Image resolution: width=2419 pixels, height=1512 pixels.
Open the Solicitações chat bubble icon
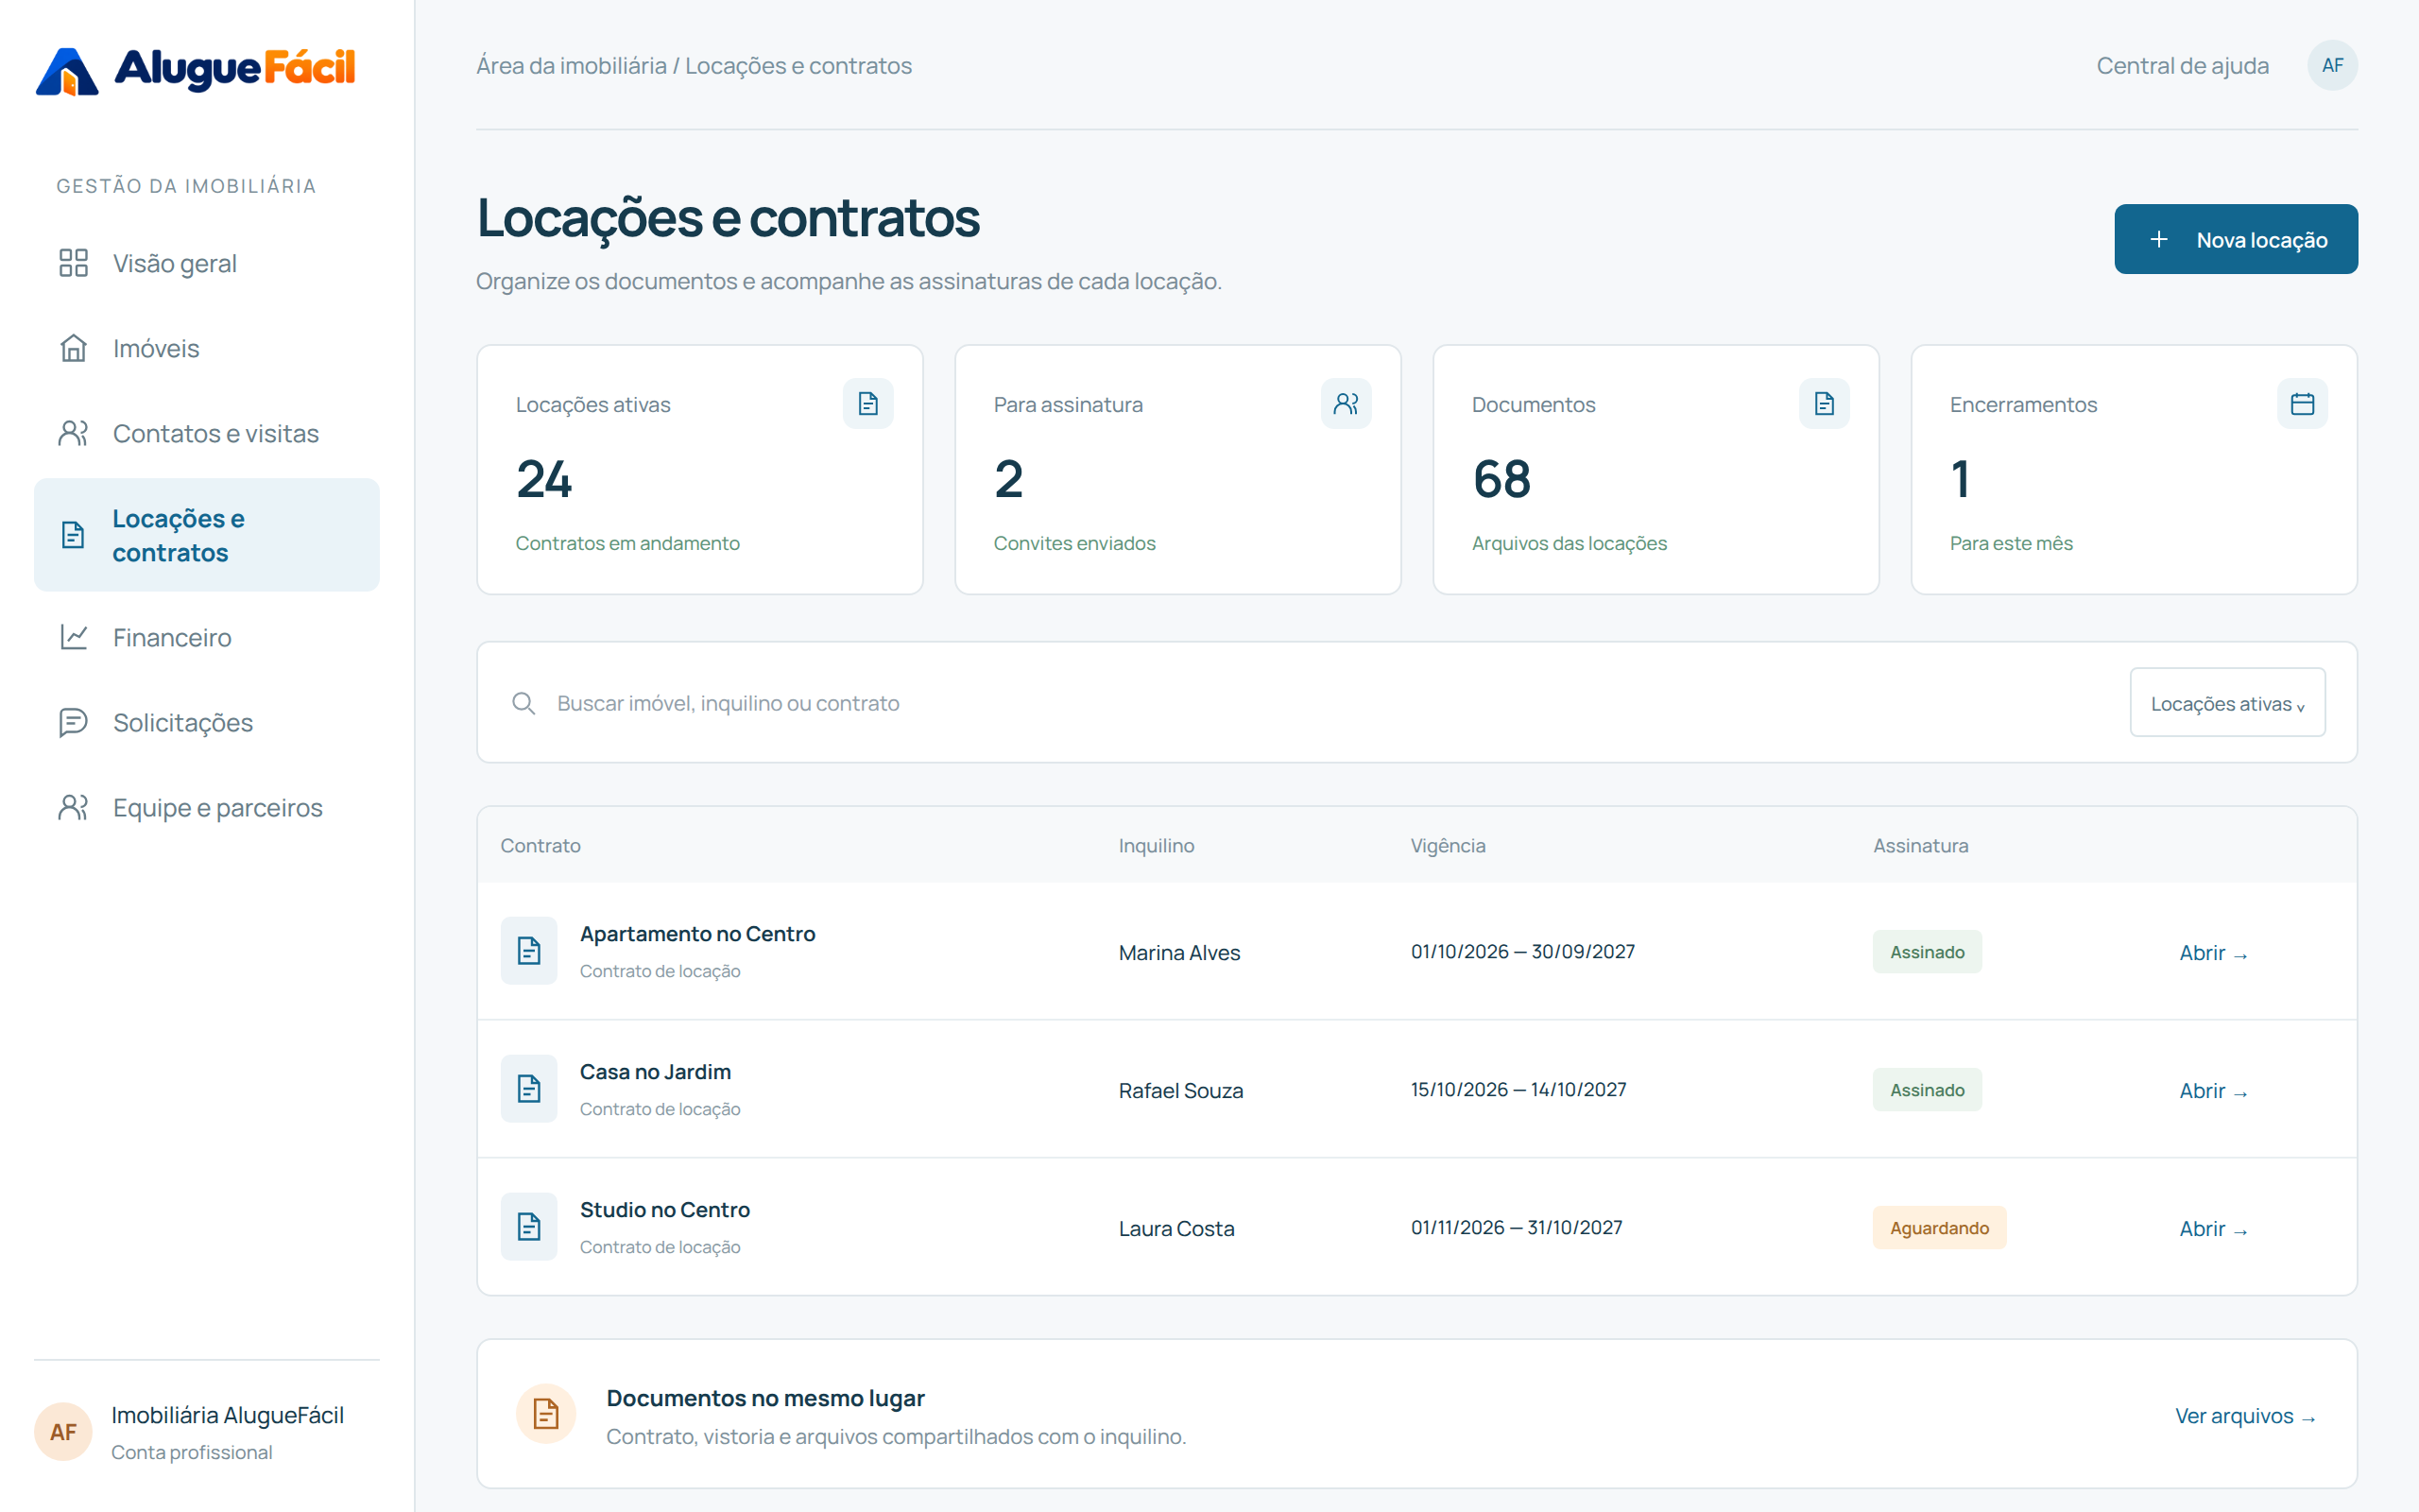point(73,722)
